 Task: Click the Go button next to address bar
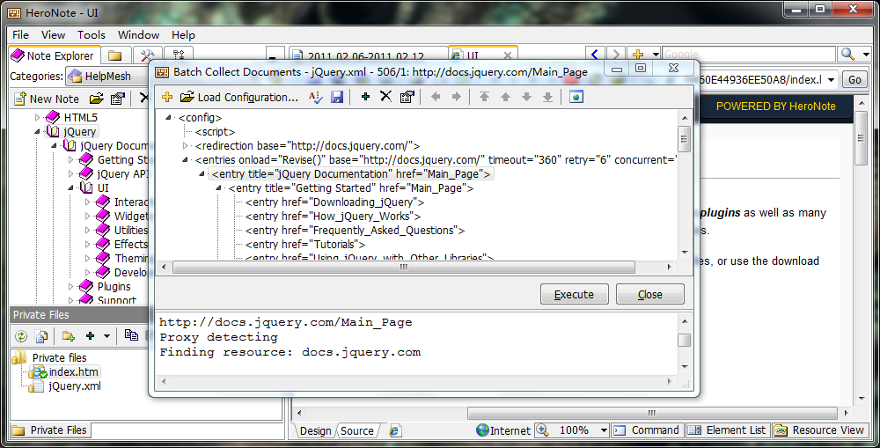point(854,80)
